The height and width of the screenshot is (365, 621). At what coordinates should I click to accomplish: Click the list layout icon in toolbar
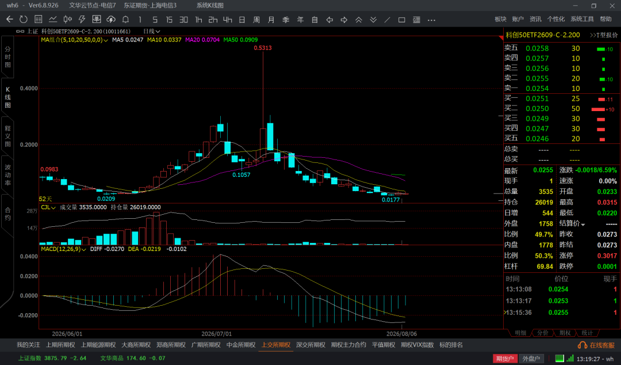coord(417,20)
